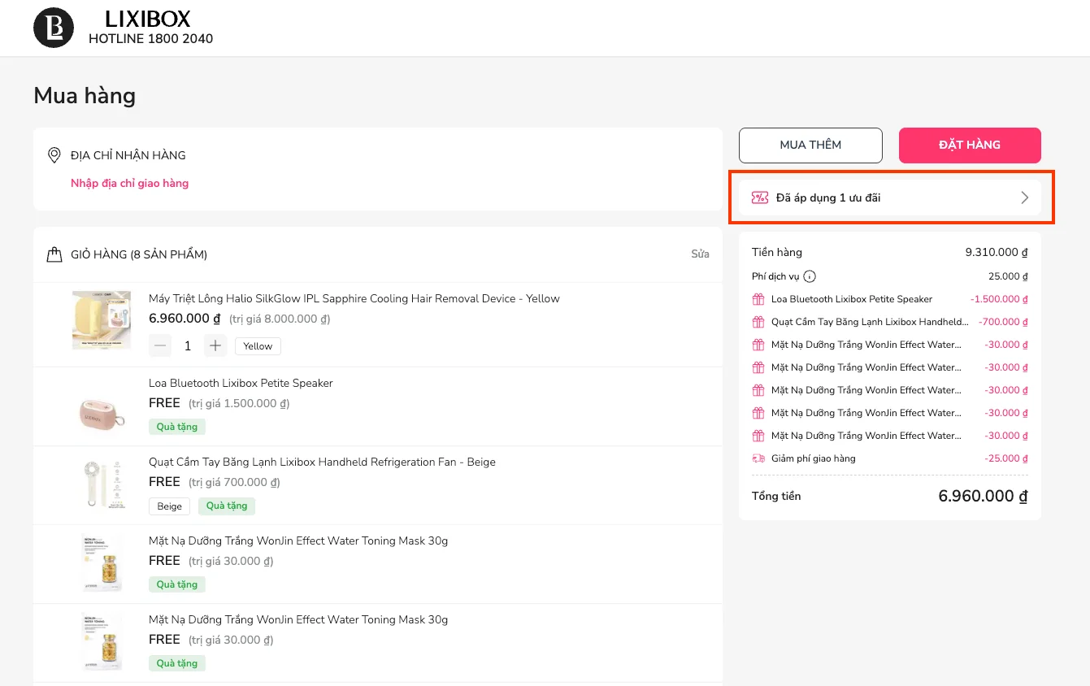The image size is (1090, 686).
Task: Click the Tiền hàng amount 9.310.000 ₫
Action: (x=997, y=253)
